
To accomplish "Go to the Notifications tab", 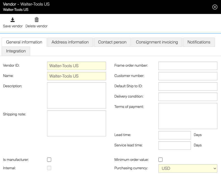I will (199, 42).
